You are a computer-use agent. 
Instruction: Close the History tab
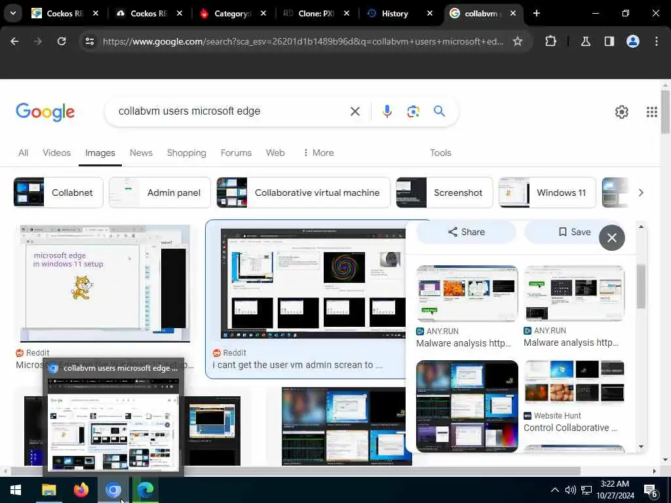pos(429,14)
